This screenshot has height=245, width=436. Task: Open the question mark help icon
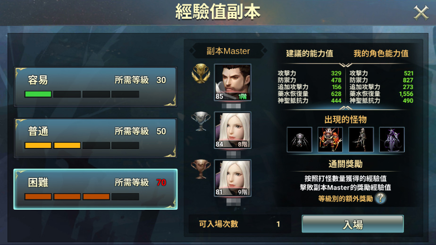(380, 198)
